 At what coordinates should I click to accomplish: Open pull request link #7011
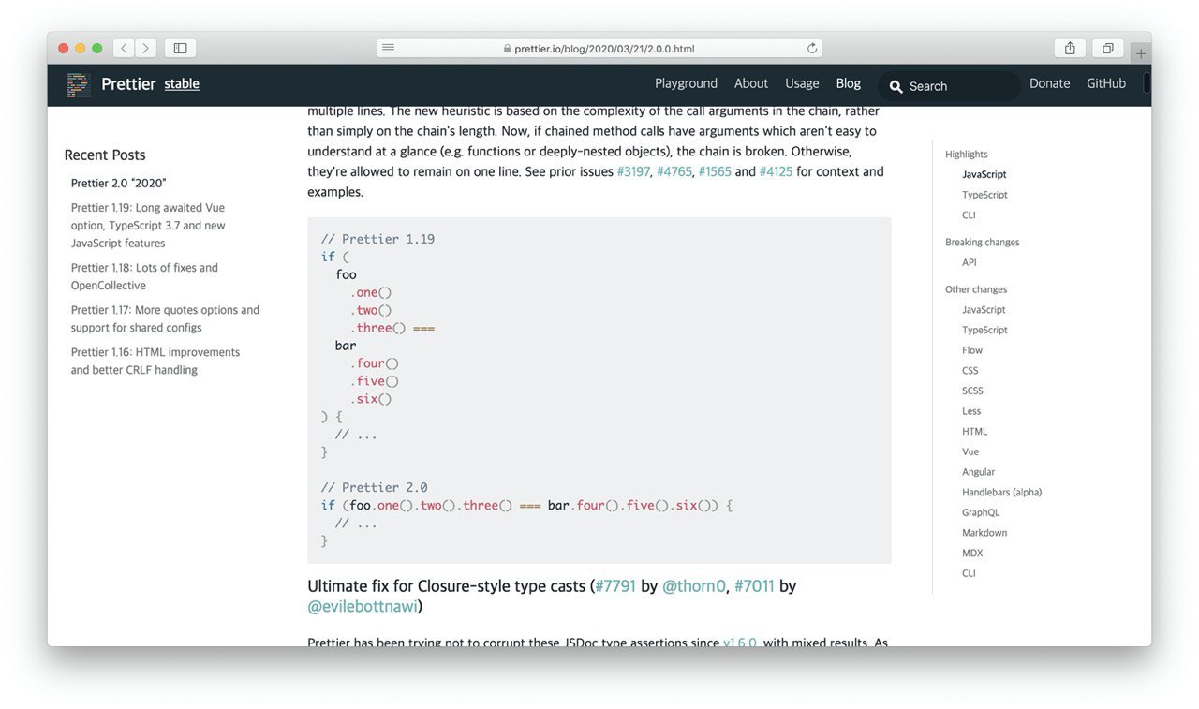(754, 586)
